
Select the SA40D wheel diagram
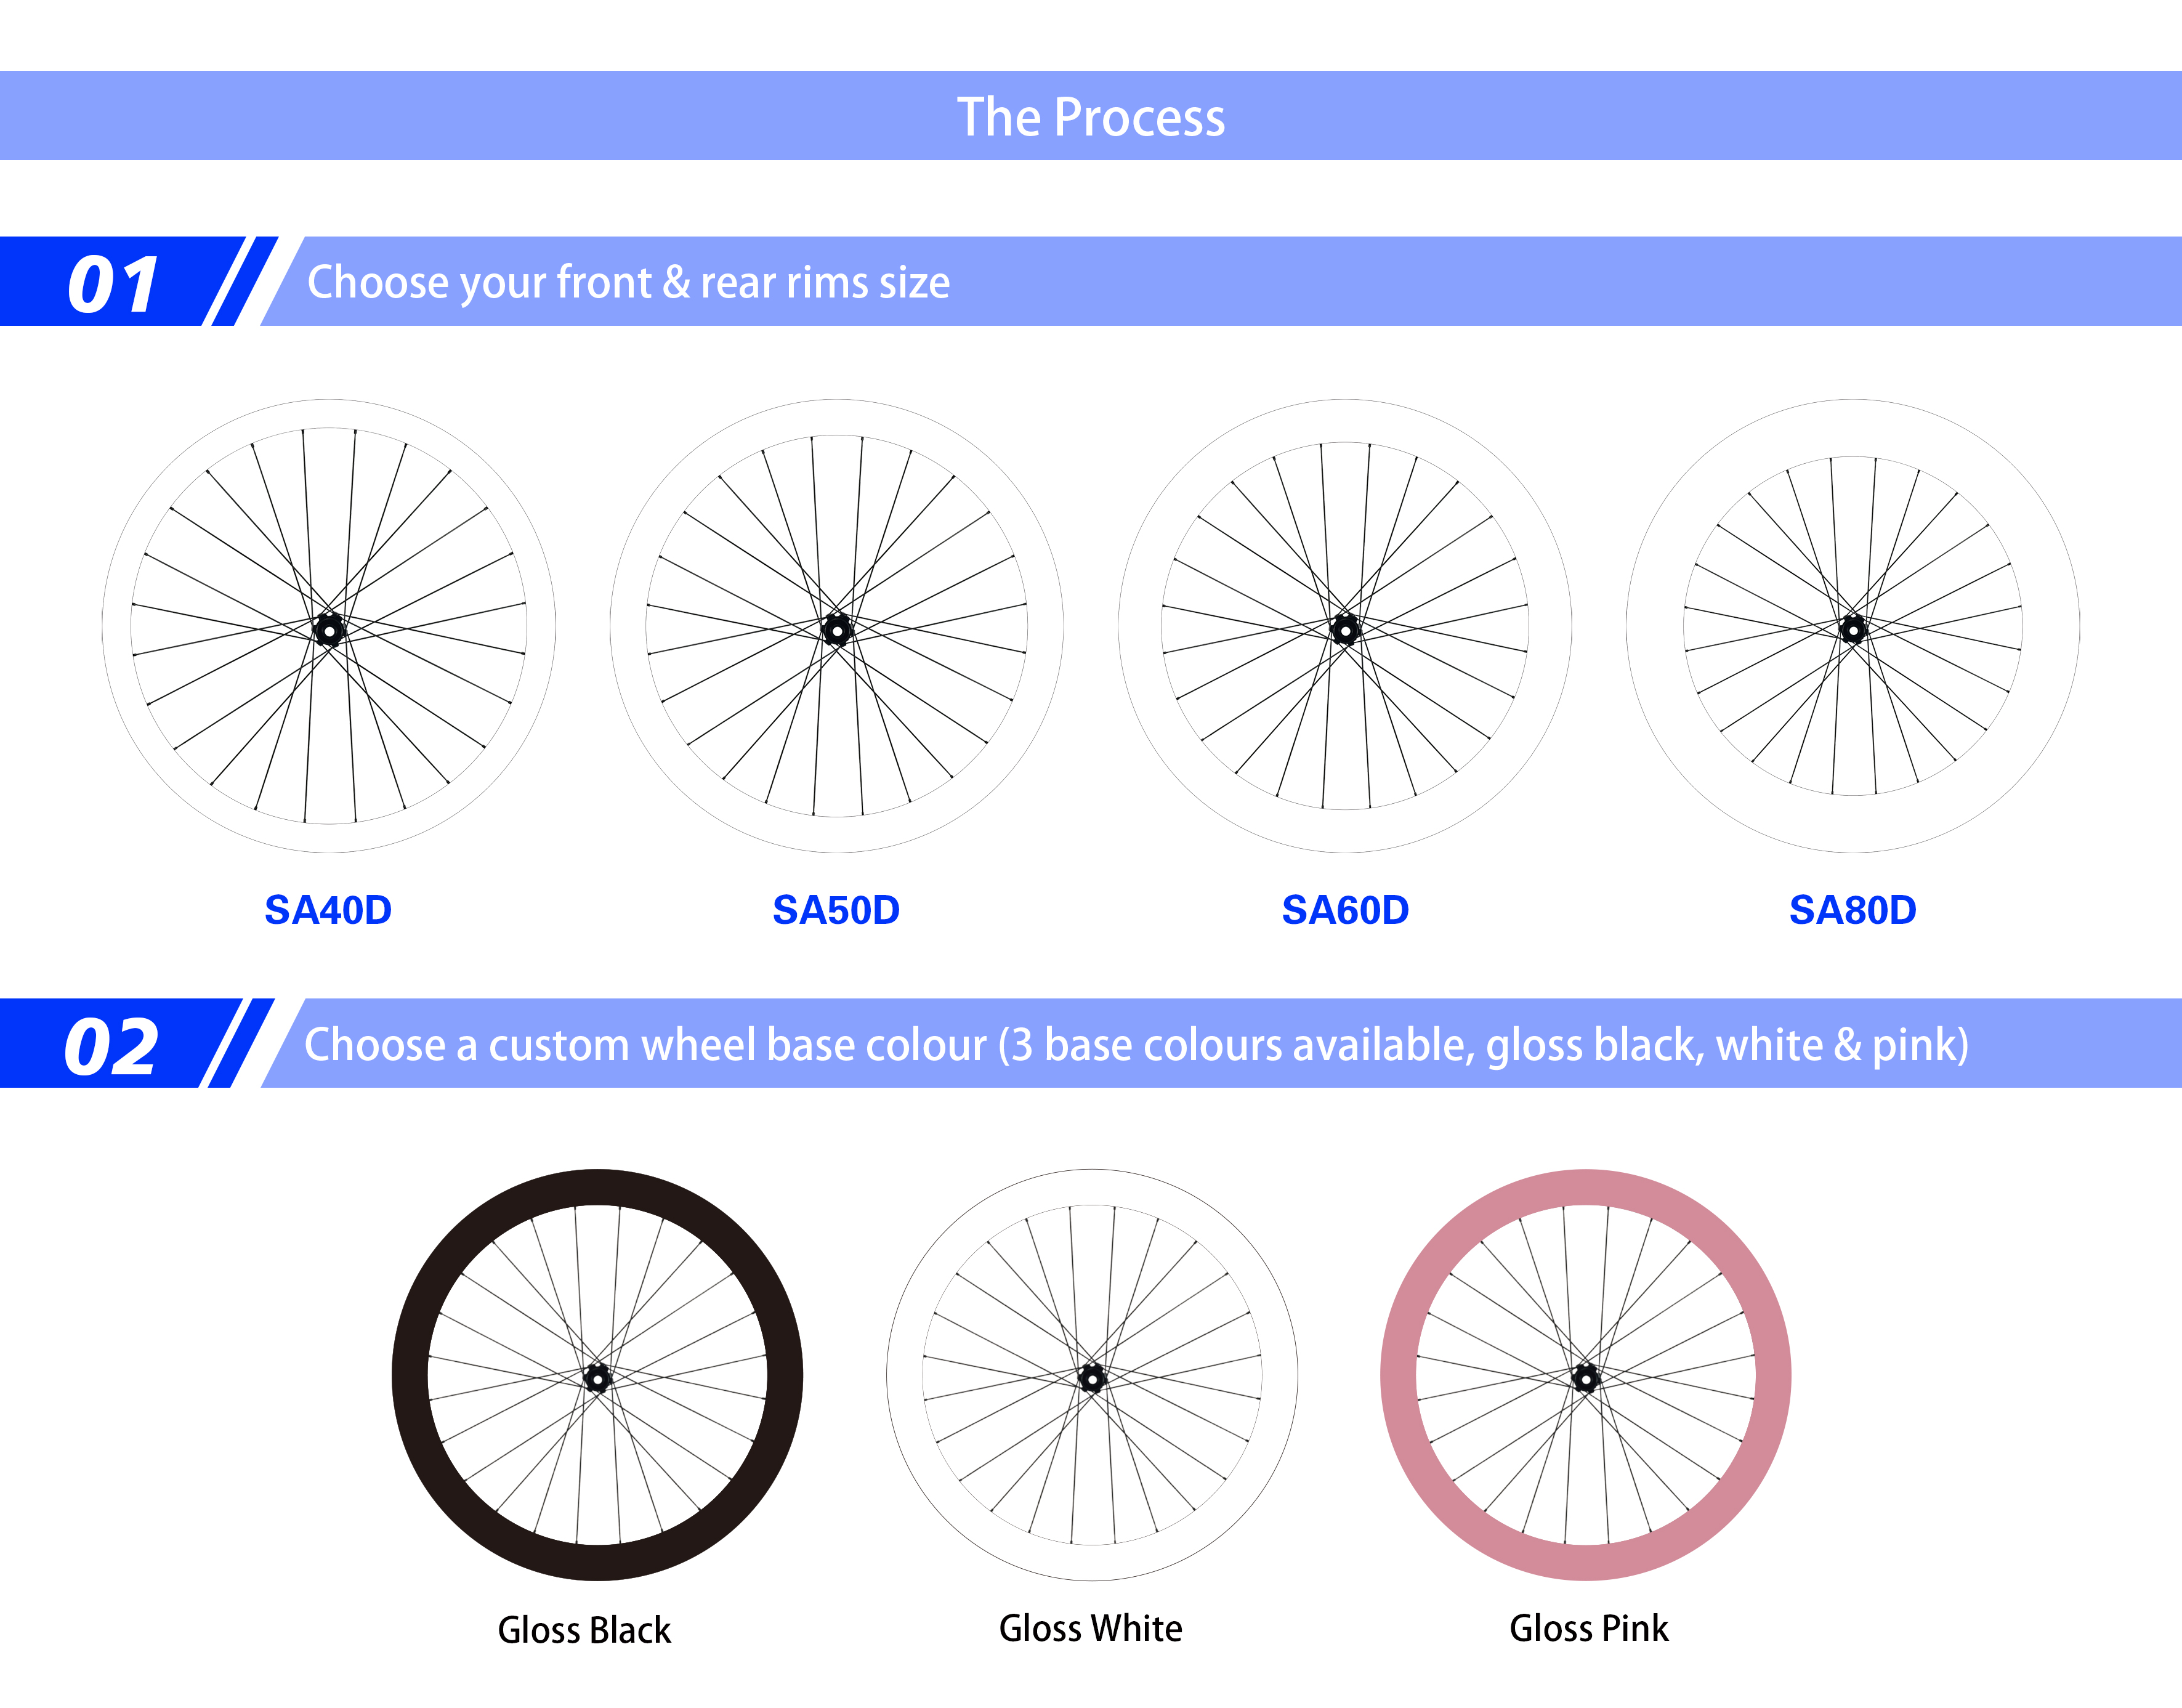329,627
